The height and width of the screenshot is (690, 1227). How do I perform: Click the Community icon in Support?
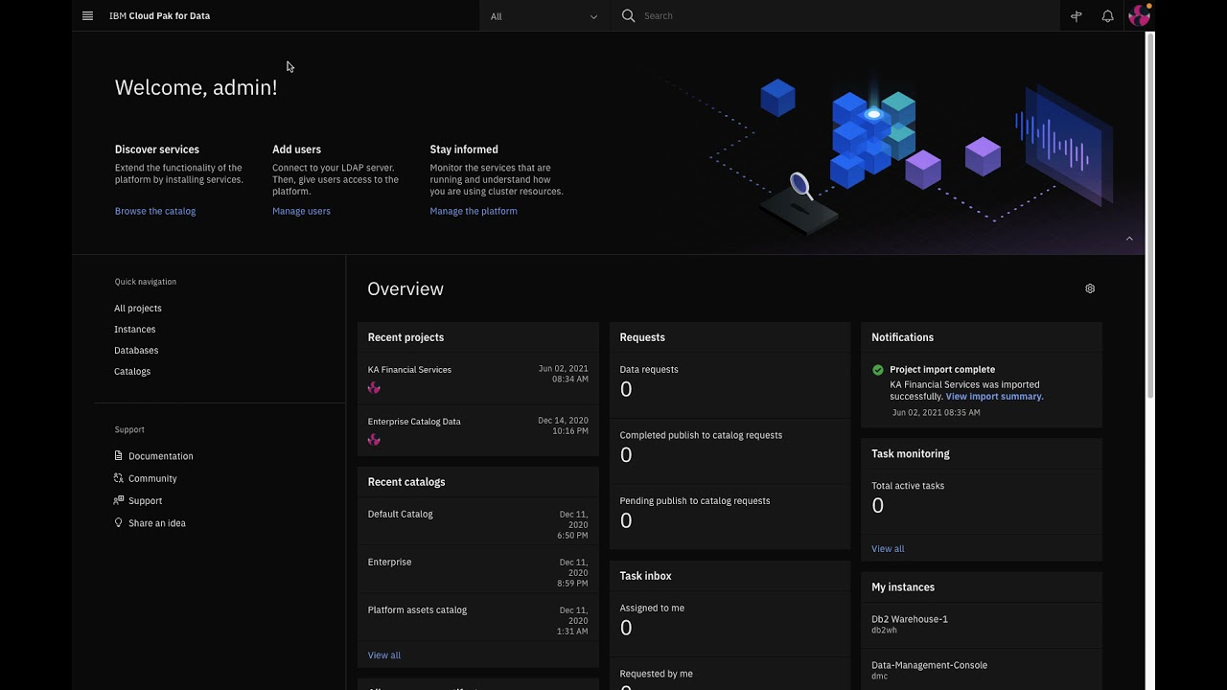pyautogui.click(x=119, y=478)
